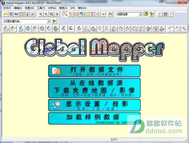Select the Zoom tool with cursor
Screen dimensions: 189x143
click(x=65, y=14)
